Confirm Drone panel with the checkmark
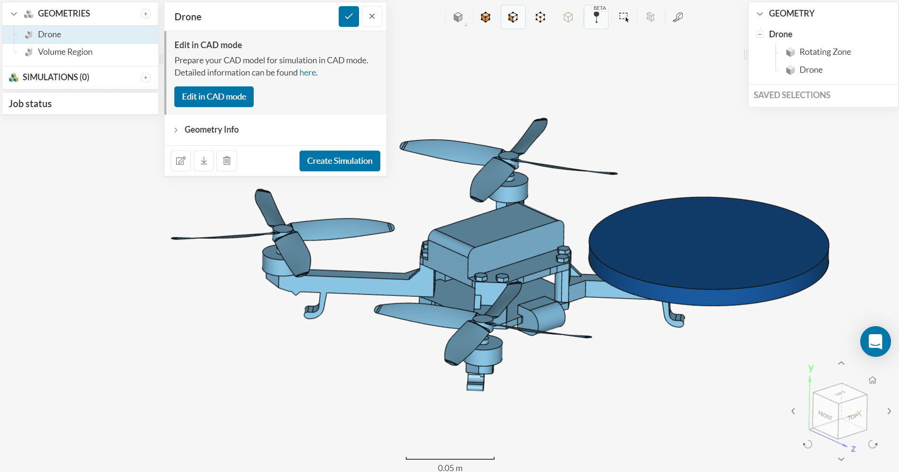The image size is (899, 472). tap(349, 17)
